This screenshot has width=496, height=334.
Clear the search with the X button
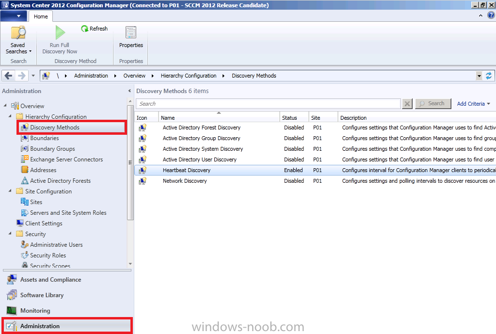point(407,104)
